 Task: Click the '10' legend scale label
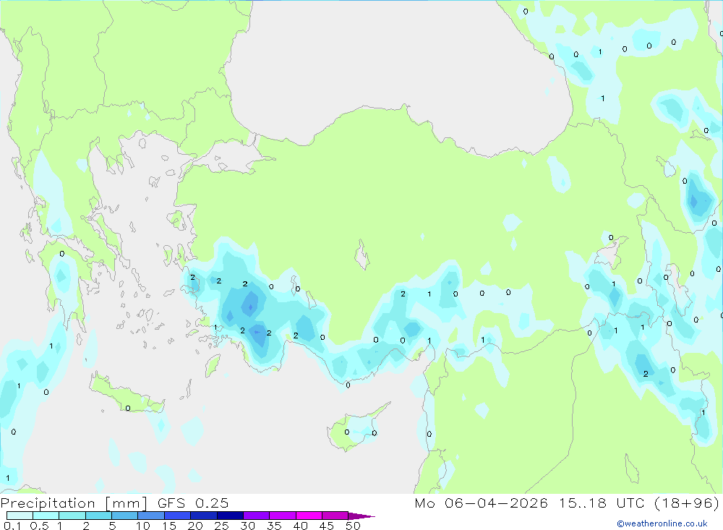click(x=143, y=526)
